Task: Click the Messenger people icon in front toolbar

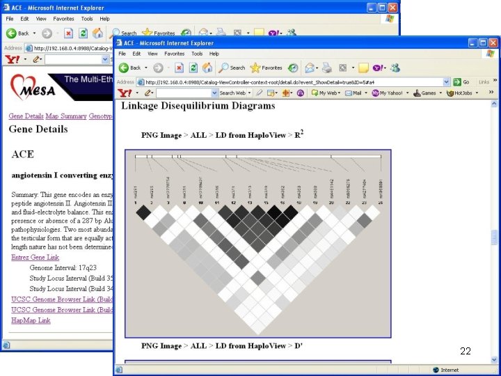Action: click(x=395, y=68)
